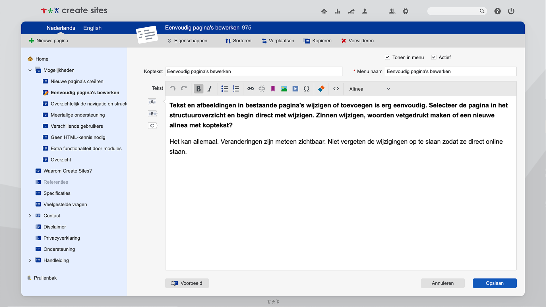Viewport: 546px width, 307px height.
Task: Click the Koptekst input field
Action: (x=254, y=71)
